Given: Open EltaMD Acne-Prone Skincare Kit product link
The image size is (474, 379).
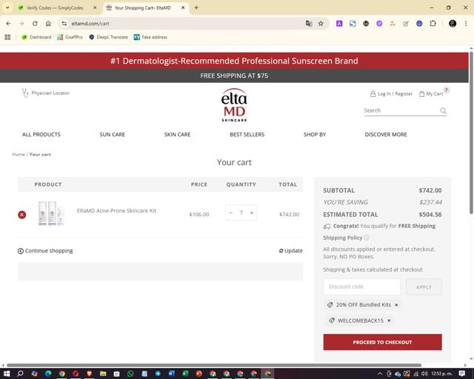Looking at the screenshot, I should [x=116, y=211].
